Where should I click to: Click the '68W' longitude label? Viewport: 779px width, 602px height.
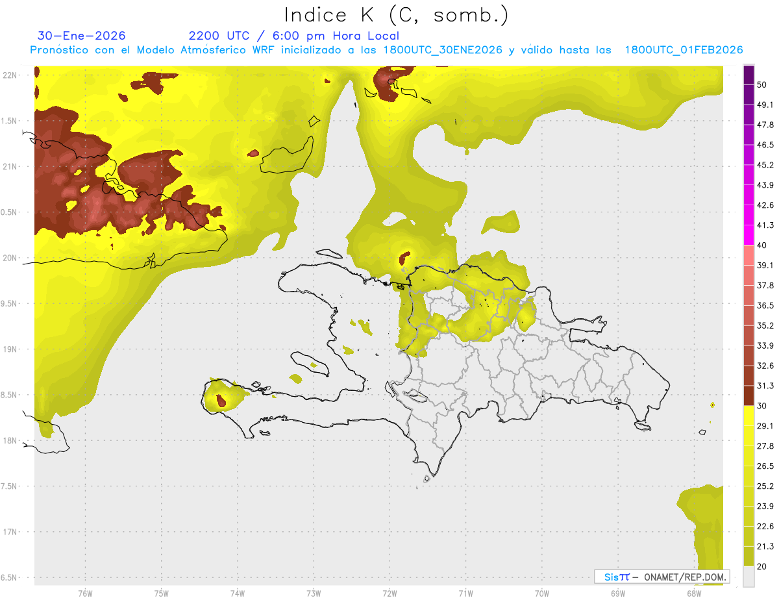point(694,593)
